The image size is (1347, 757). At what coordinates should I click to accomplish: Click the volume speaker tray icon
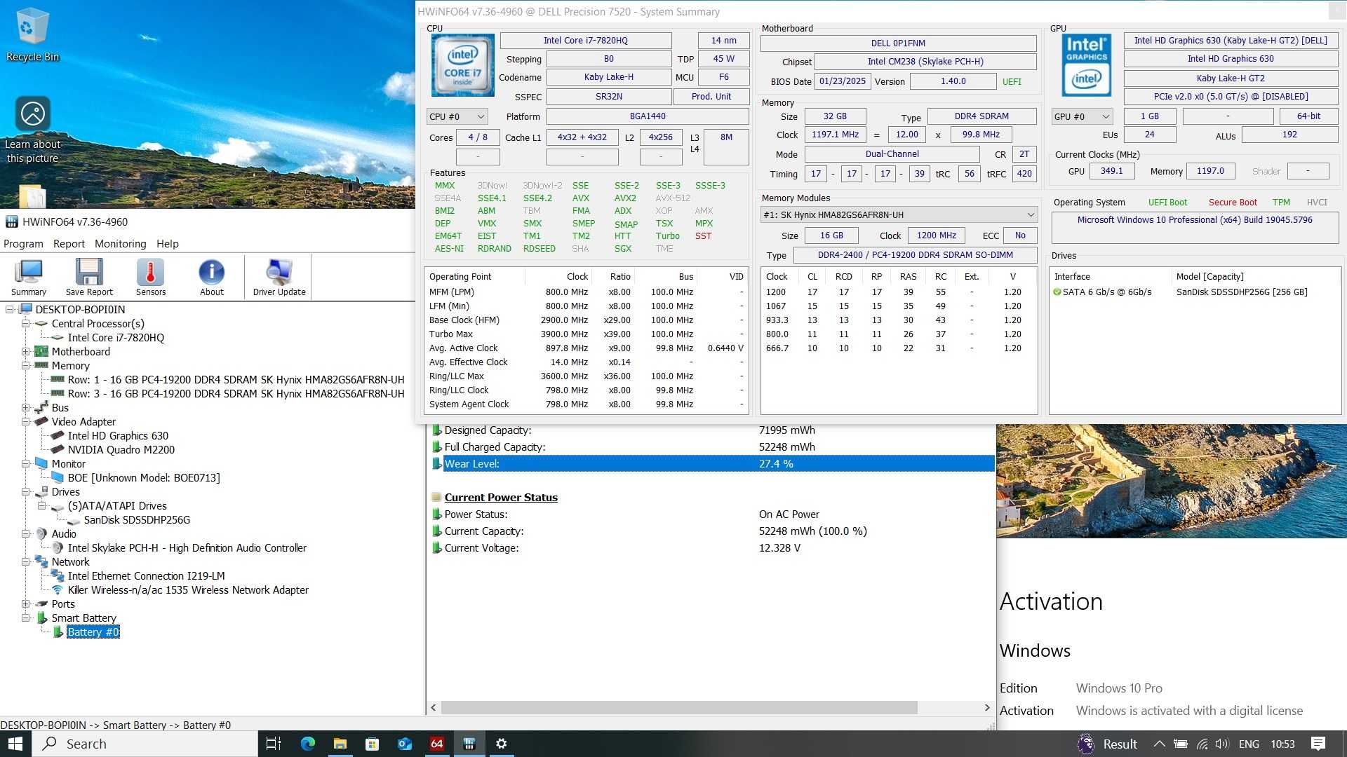[1222, 744]
